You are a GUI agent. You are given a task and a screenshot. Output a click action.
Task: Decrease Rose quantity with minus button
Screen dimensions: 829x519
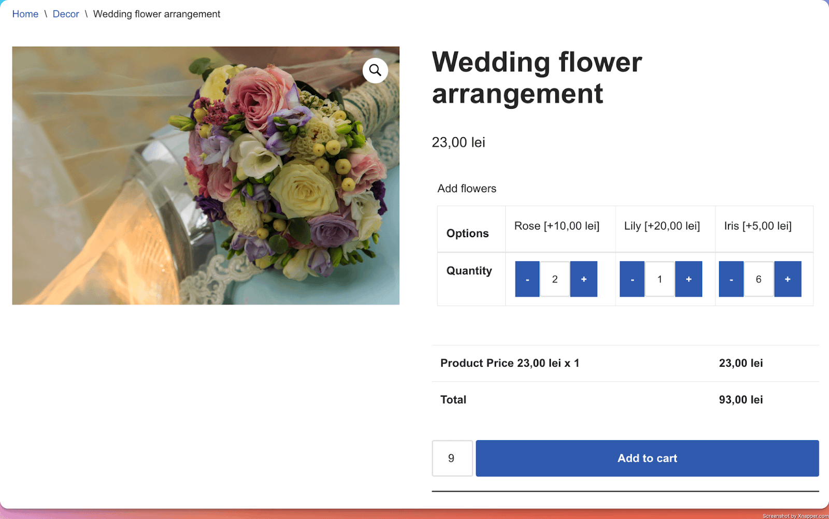point(527,279)
